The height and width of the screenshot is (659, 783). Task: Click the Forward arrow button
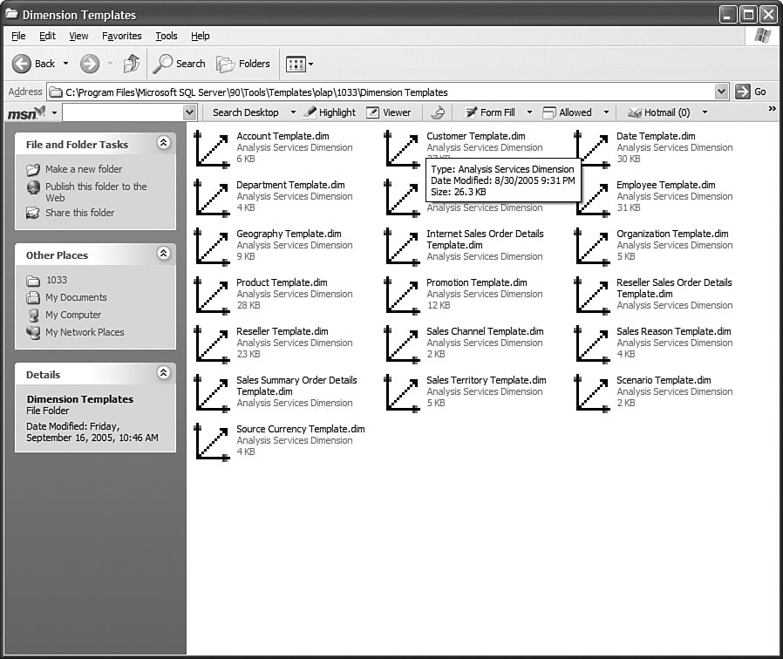90,64
